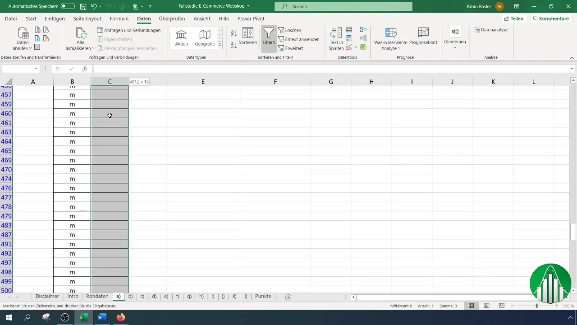Click the Remove Duplicates icon
This screenshot has height=325, width=577.
349,38
